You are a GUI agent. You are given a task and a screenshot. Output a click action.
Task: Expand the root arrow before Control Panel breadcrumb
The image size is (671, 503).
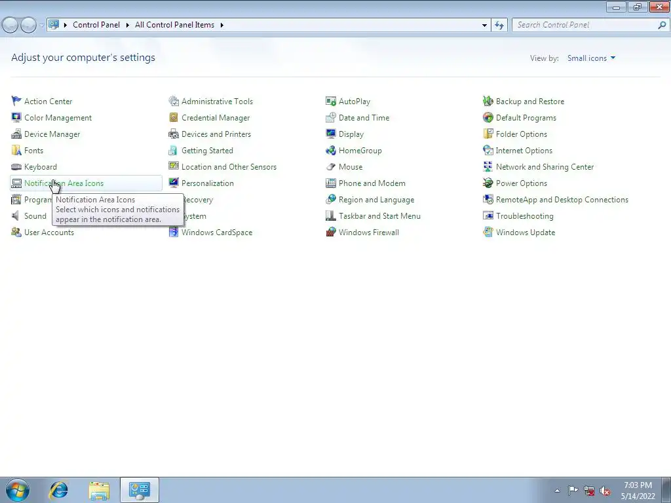(x=66, y=25)
